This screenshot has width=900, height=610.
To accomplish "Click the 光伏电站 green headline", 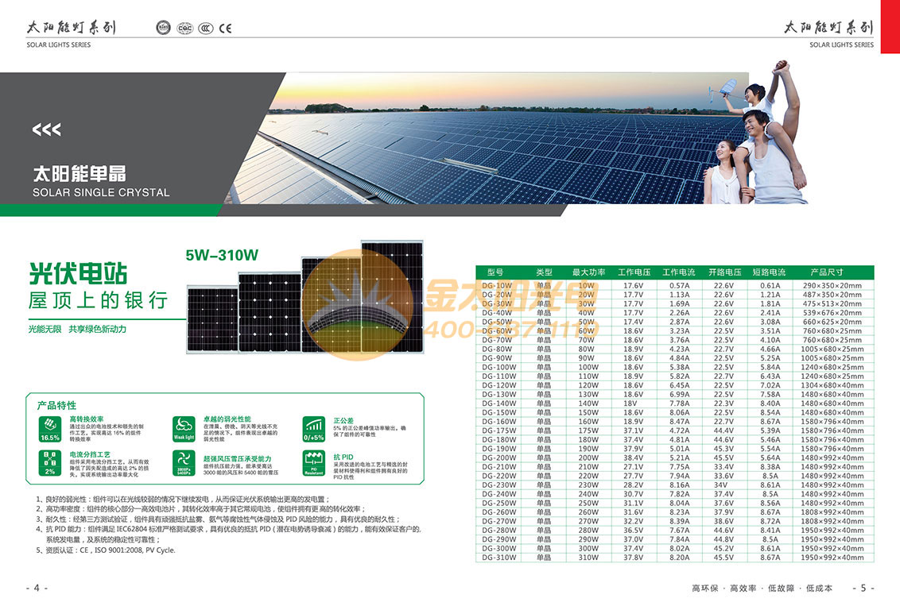I will tap(78, 274).
